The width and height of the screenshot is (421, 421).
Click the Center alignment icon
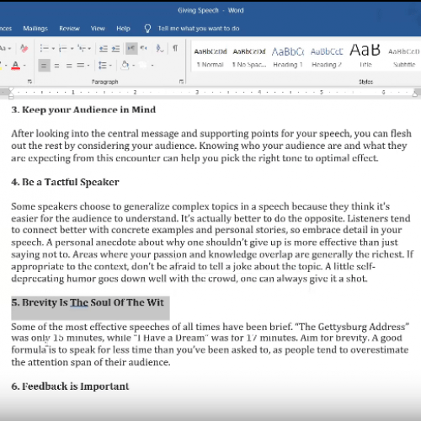pos(56,66)
